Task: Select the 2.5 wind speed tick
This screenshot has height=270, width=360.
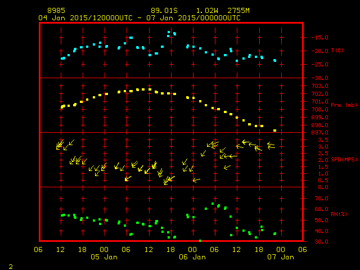Action: pos(323,154)
